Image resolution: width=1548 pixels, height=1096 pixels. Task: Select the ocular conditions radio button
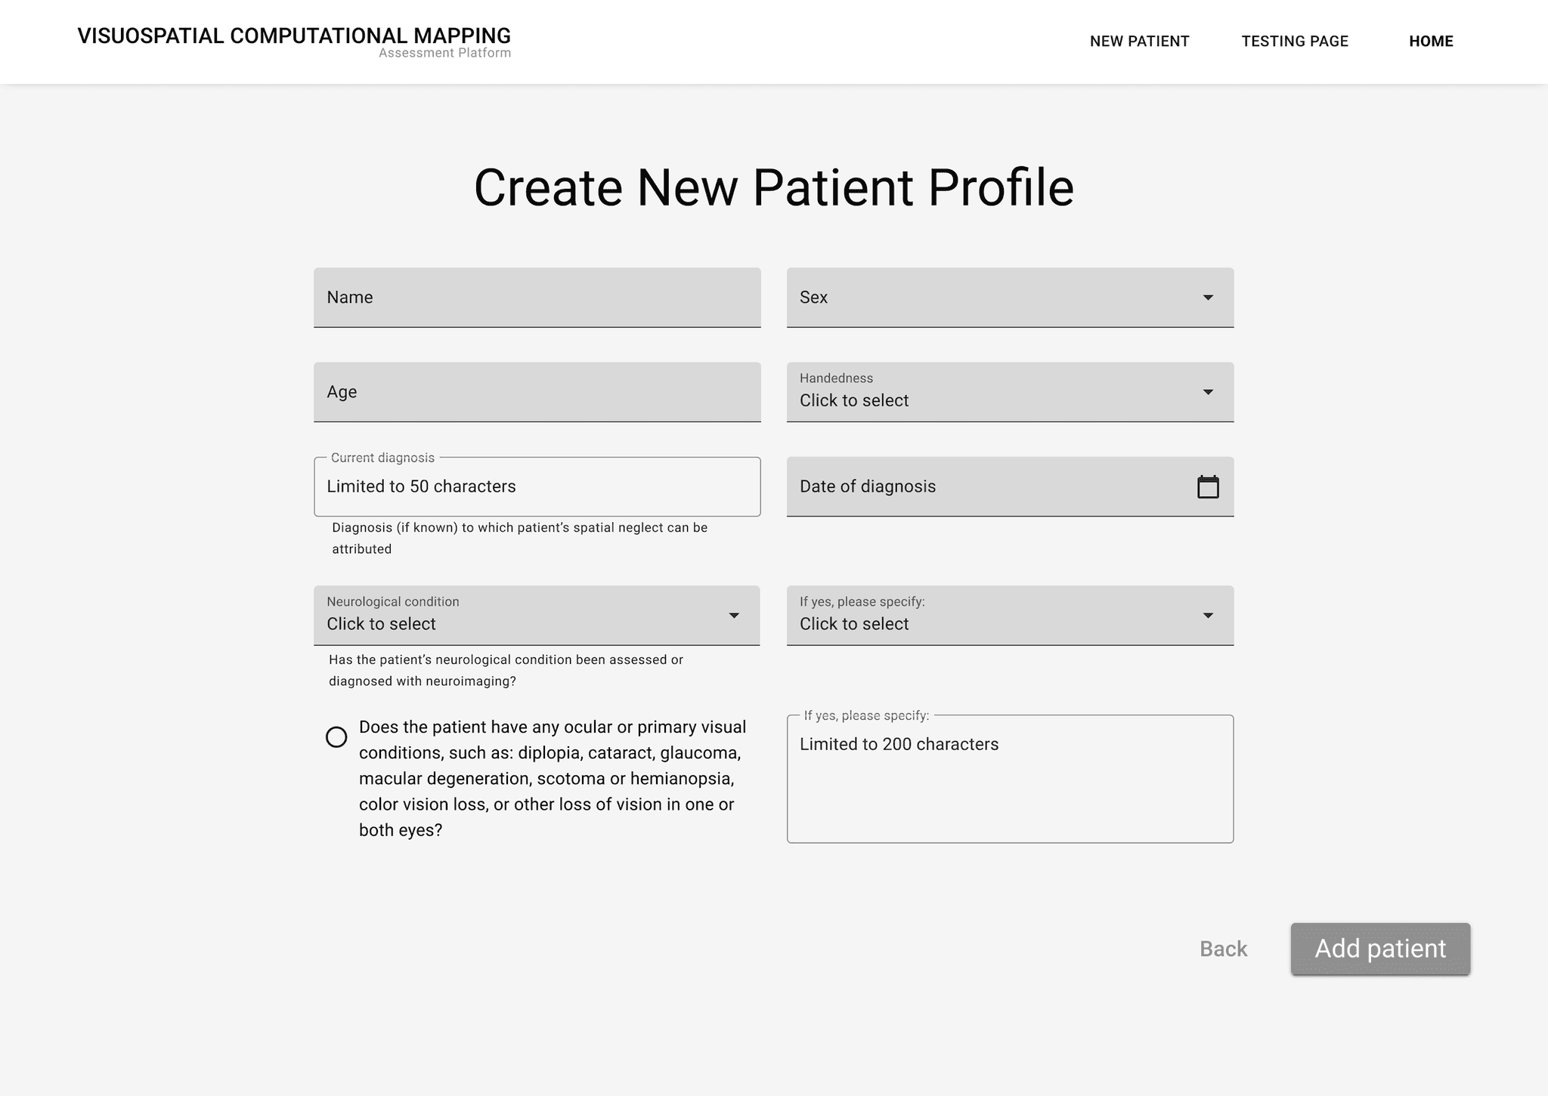336,736
